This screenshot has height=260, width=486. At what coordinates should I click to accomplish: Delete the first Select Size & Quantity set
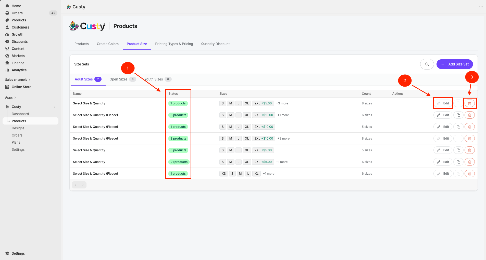coord(469,103)
